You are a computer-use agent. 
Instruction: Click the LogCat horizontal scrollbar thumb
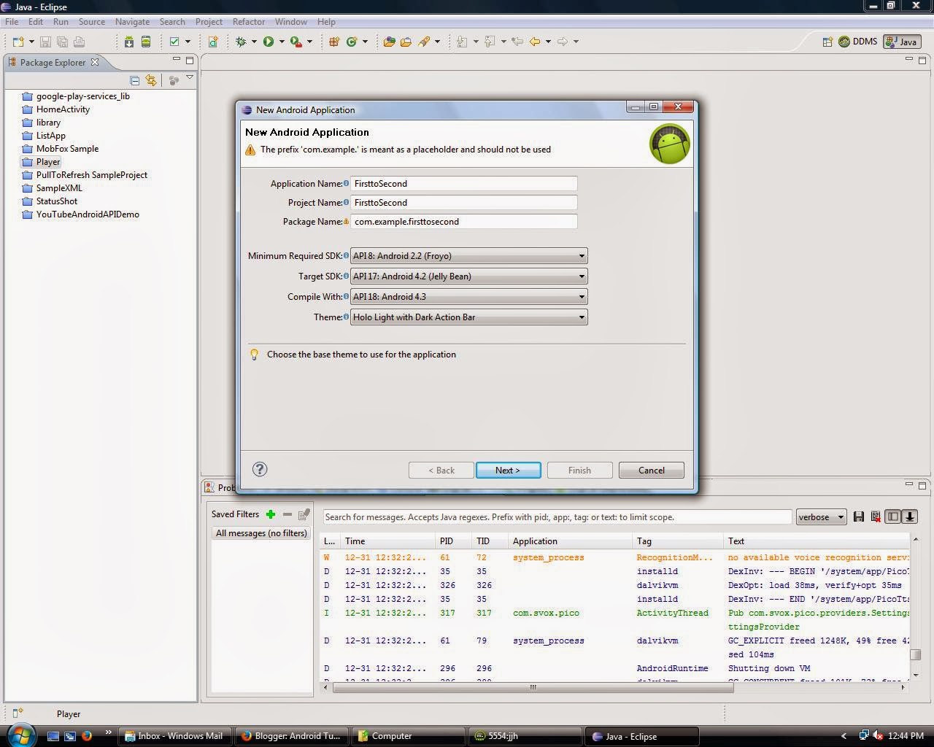(x=533, y=687)
